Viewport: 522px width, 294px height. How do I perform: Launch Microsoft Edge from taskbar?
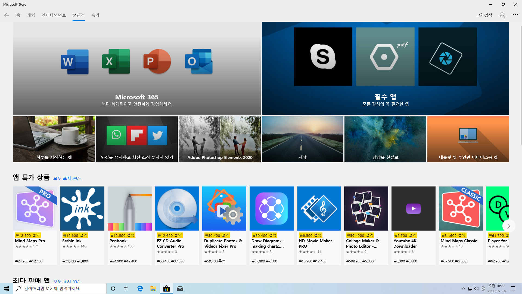140,289
